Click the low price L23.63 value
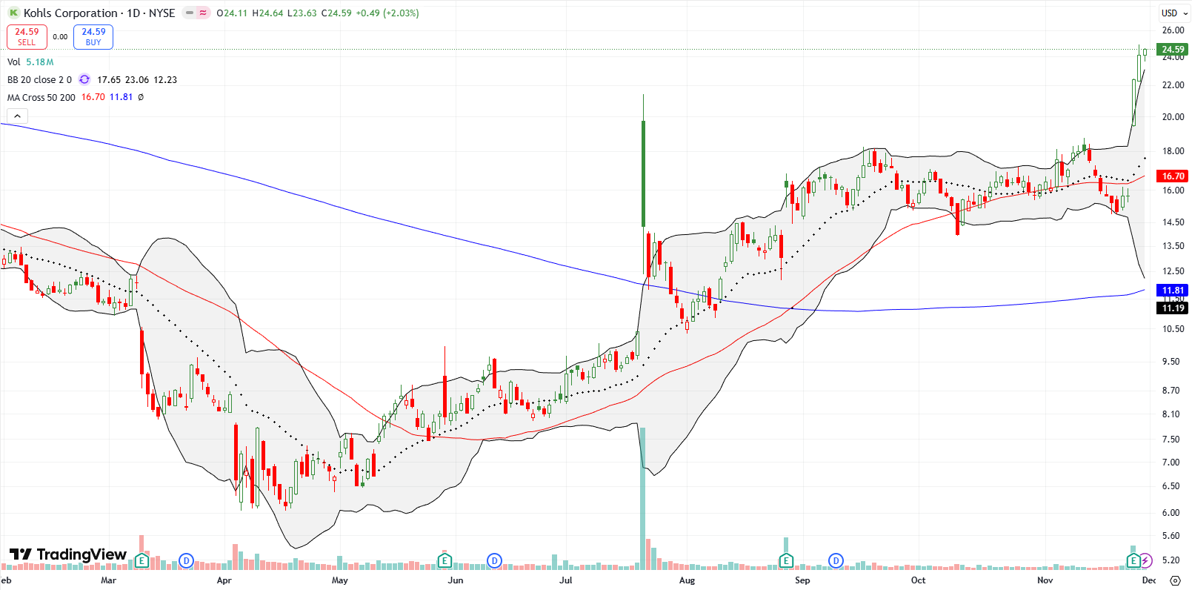The height and width of the screenshot is (590, 1192). [x=302, y=13]
